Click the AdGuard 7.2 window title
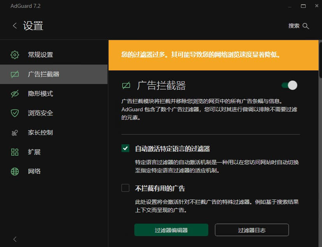 click(x=25, y=6)
